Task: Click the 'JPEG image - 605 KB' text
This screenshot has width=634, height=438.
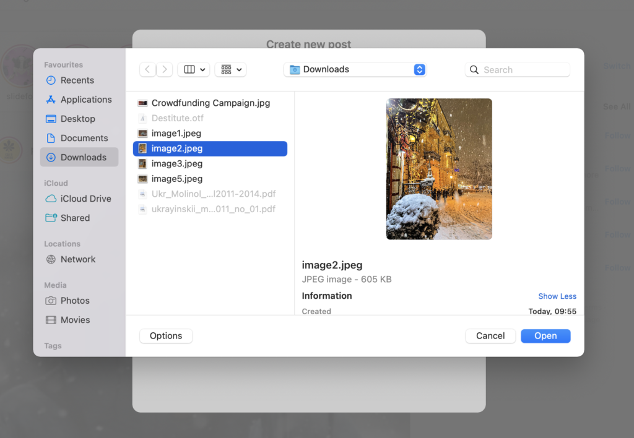Action: pos(347,279)
